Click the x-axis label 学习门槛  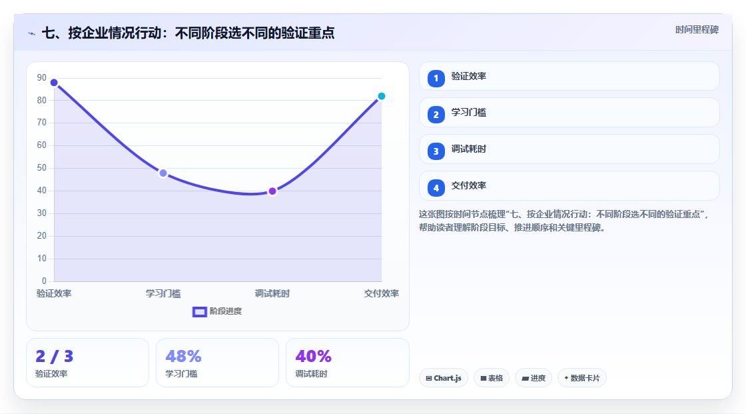click(x=163, y=293)
